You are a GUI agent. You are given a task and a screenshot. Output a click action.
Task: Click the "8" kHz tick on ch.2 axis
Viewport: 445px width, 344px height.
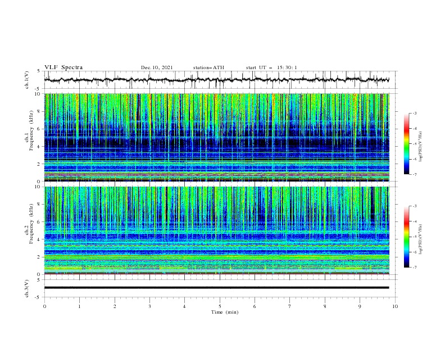(39, 205)
